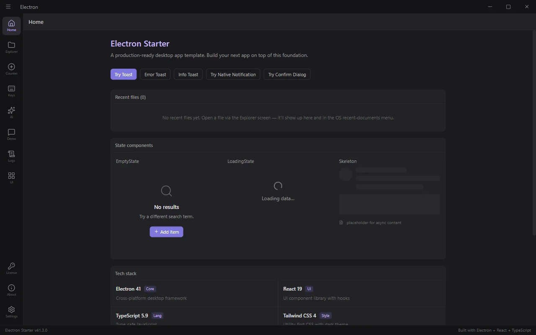Click the Tech stack header

pyautogui.click(x=126, y=273)
